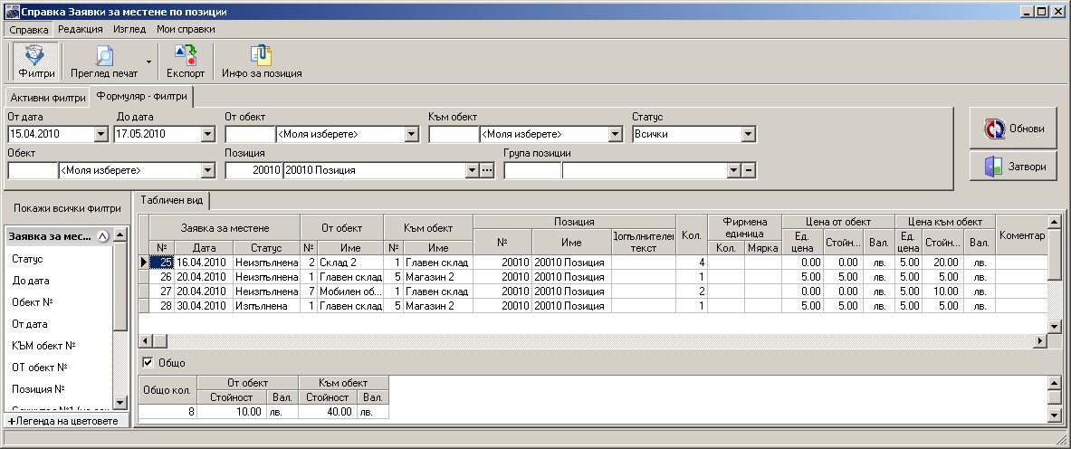
Task: Open the Справка menu
Action: point(29,29)
